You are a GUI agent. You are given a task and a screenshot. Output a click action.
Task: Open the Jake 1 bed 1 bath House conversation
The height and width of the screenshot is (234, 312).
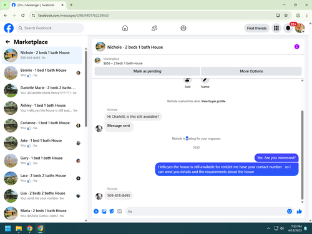[42, 143]
